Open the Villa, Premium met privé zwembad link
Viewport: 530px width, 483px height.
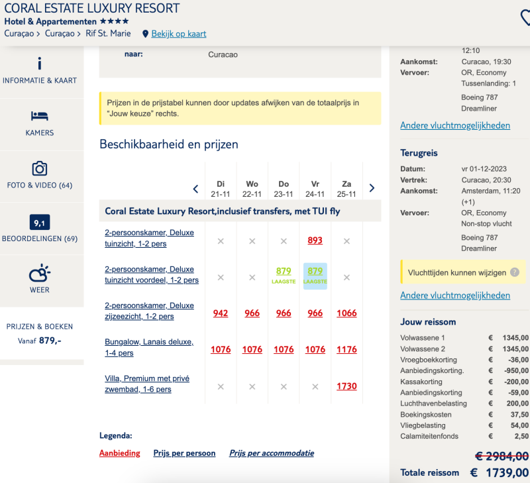coord(147,384)
